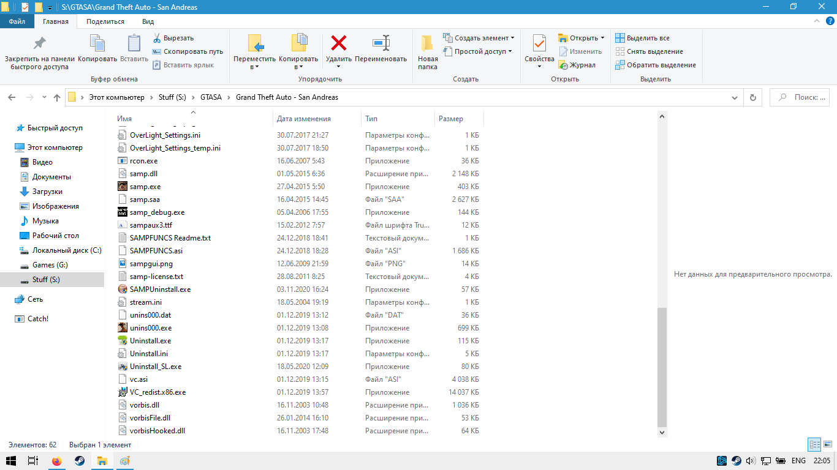
Task: Click Invert selection (Обратить выделение)
Action: point(655,65)
